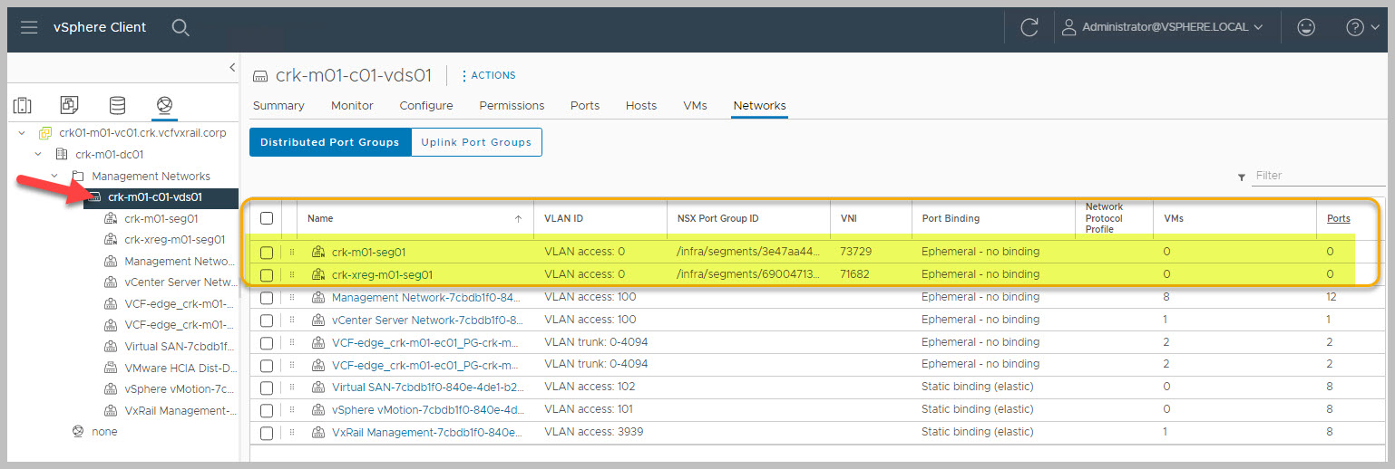Screen dimensions: 1395x469
Task: Check the crk-xreg-m01-seg01 row checkbox
Action: point(267,275)
